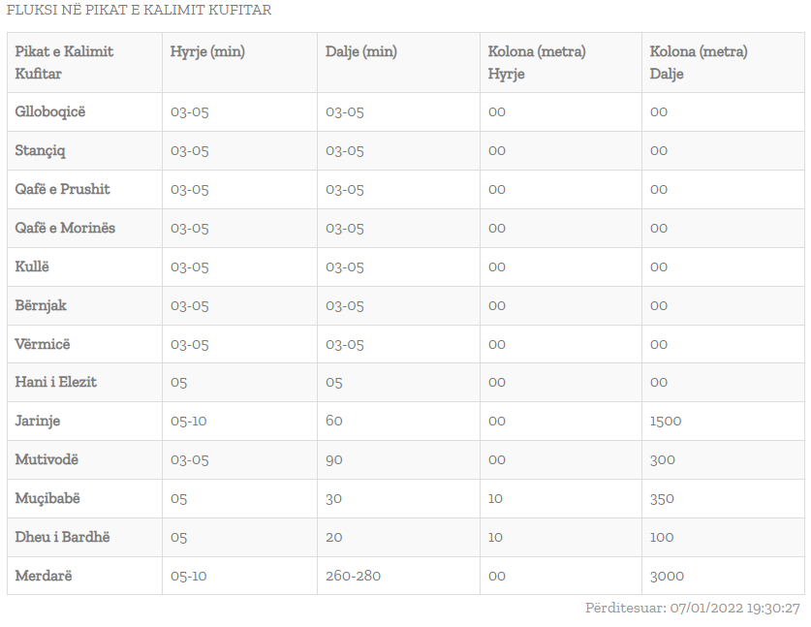Click the Vërmicë crossing label
Image resolution: width=811 pixels, height=627 pixels.
tap(43, 344)
